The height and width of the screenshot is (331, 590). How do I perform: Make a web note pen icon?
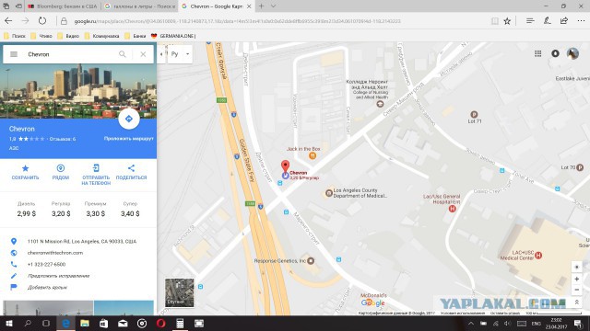[x=547, y=21]
